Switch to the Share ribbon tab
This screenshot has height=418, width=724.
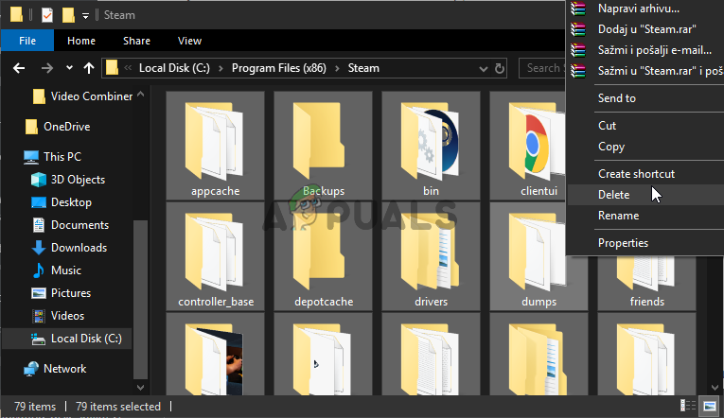pos(136,41)
